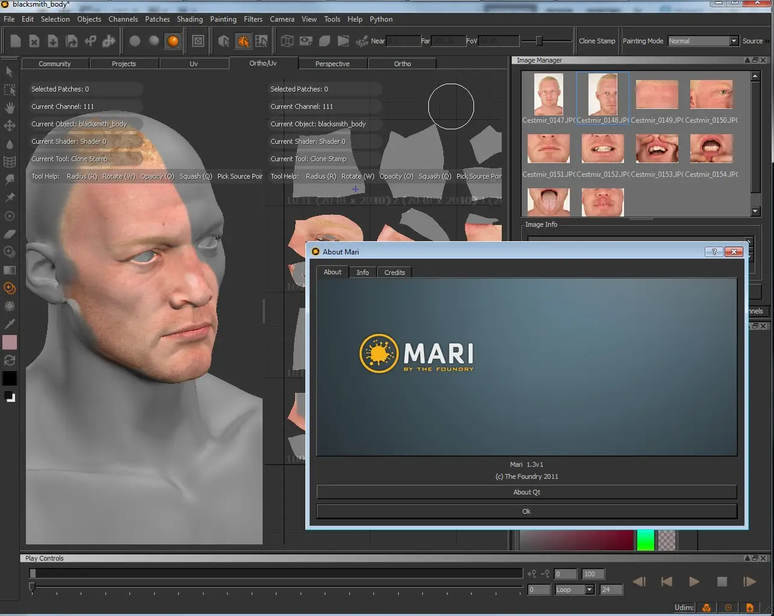Switch to the Community tab
The height and width of the screenshot is (616, 774).
click(55, 64)
